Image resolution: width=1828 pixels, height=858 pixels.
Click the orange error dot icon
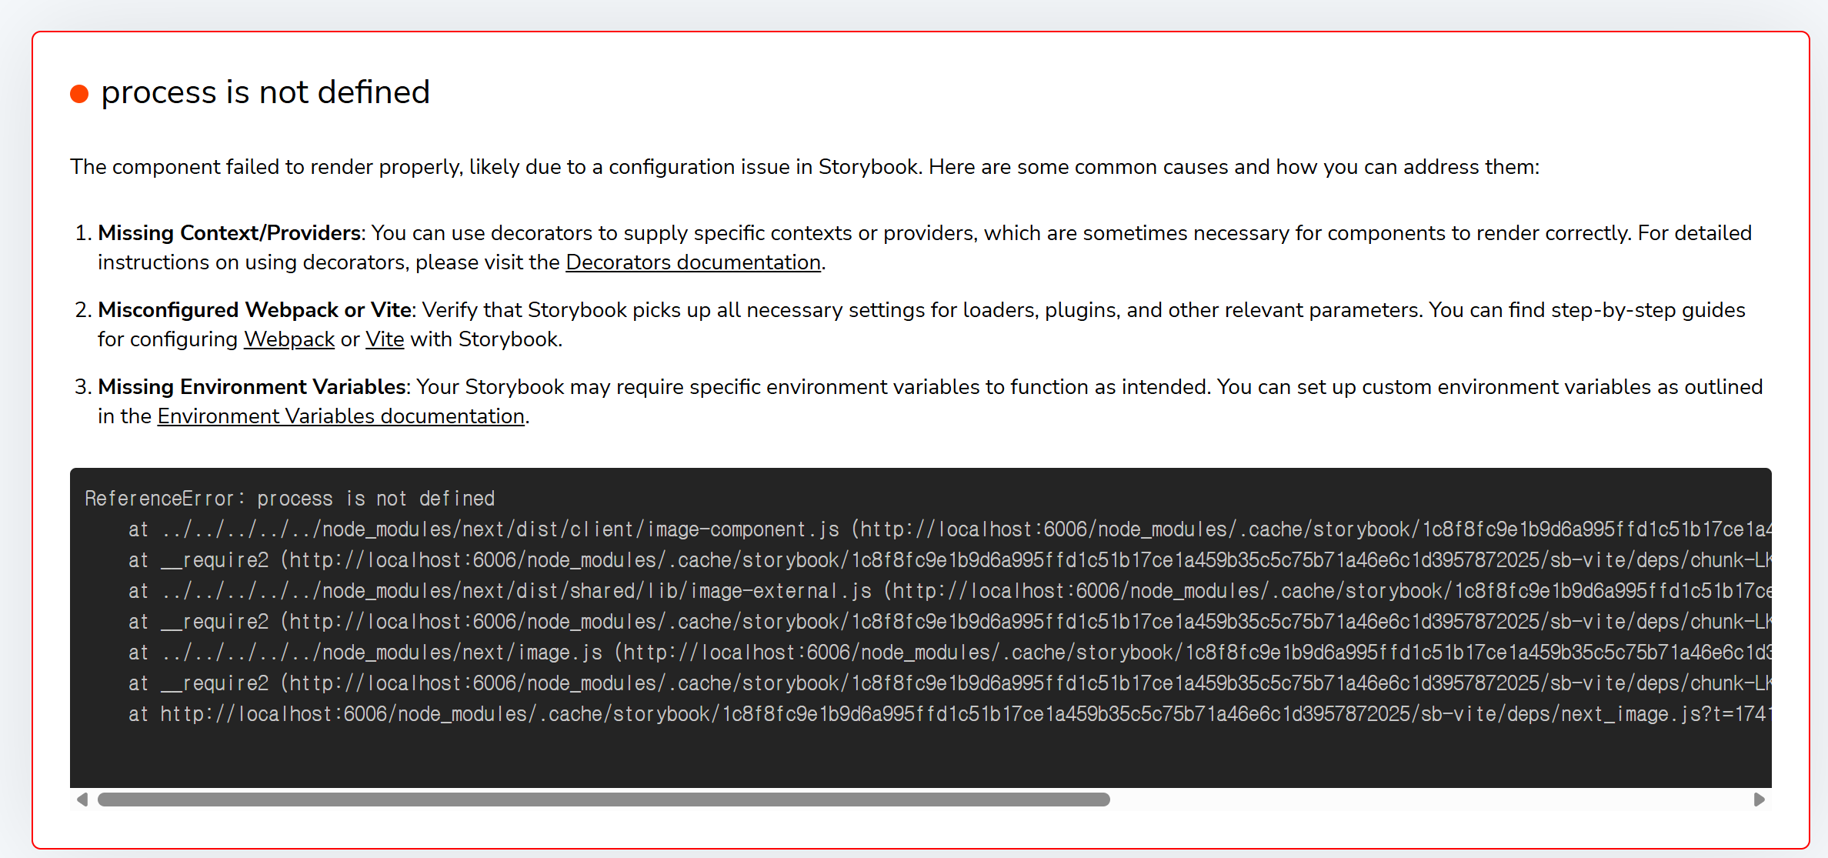tap(79, 94)
